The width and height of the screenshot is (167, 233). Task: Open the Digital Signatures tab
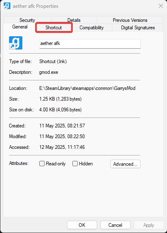pyautogui.click(x=138, y=28)
